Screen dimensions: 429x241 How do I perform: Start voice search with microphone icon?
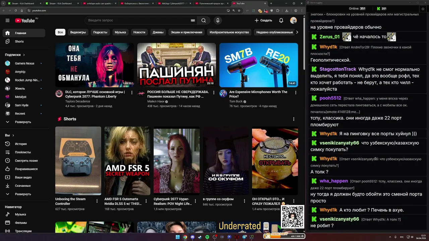(218, 20)
